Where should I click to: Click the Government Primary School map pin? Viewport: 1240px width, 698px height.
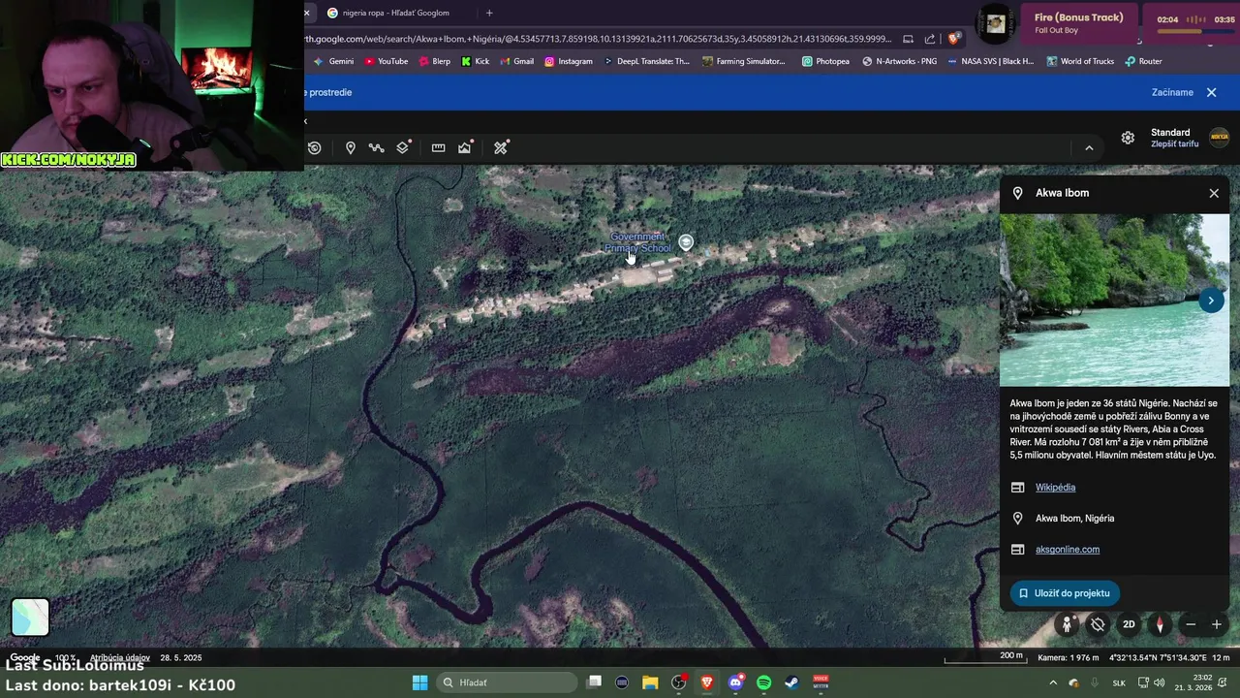pos(686,242)
